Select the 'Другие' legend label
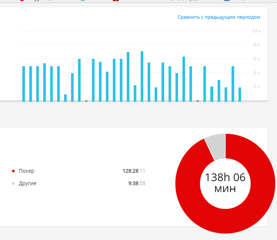The width and height of the screenshot is (277, 240). [27, 184]
